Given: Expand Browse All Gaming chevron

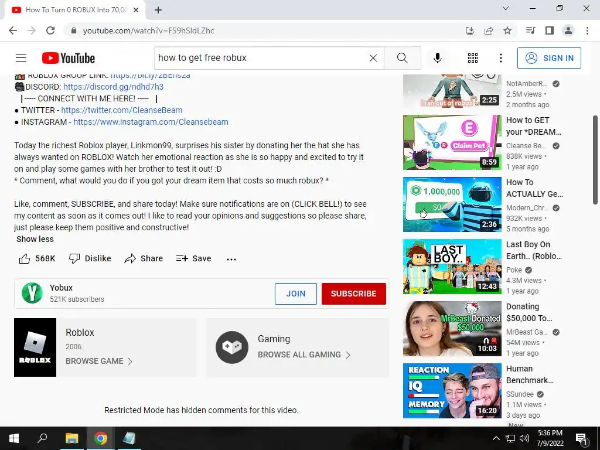Looking at the screenshot, I should (x=348, y=354).
